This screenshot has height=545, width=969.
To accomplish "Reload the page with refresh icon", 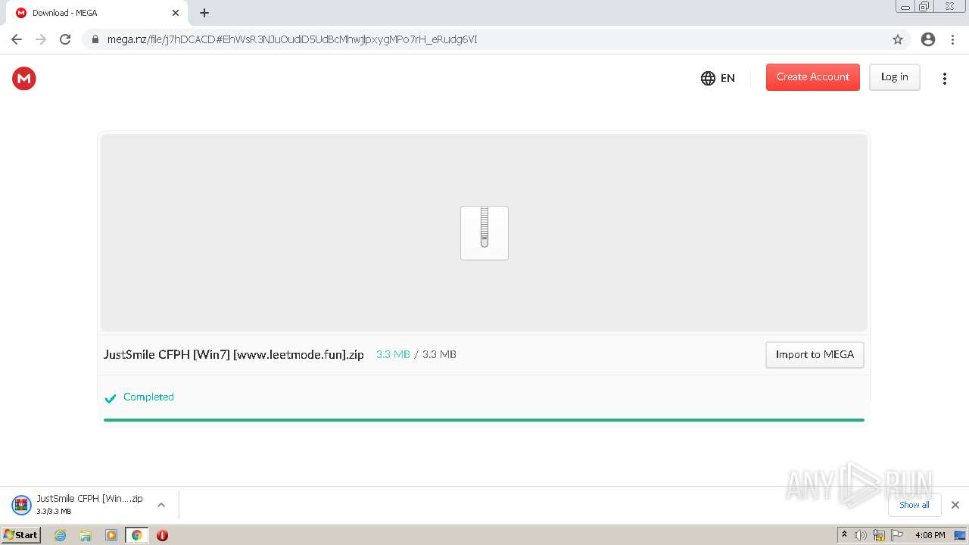I will coord(65,39).
